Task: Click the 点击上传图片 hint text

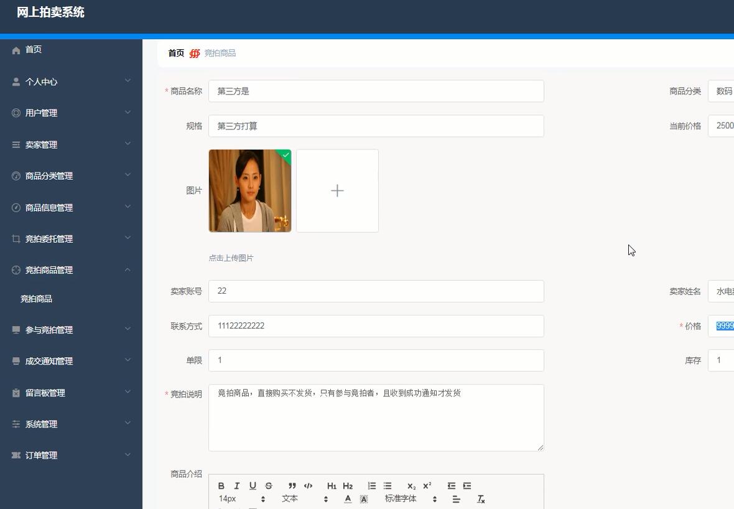Action: pyautogui.click(x=231, y=258)
